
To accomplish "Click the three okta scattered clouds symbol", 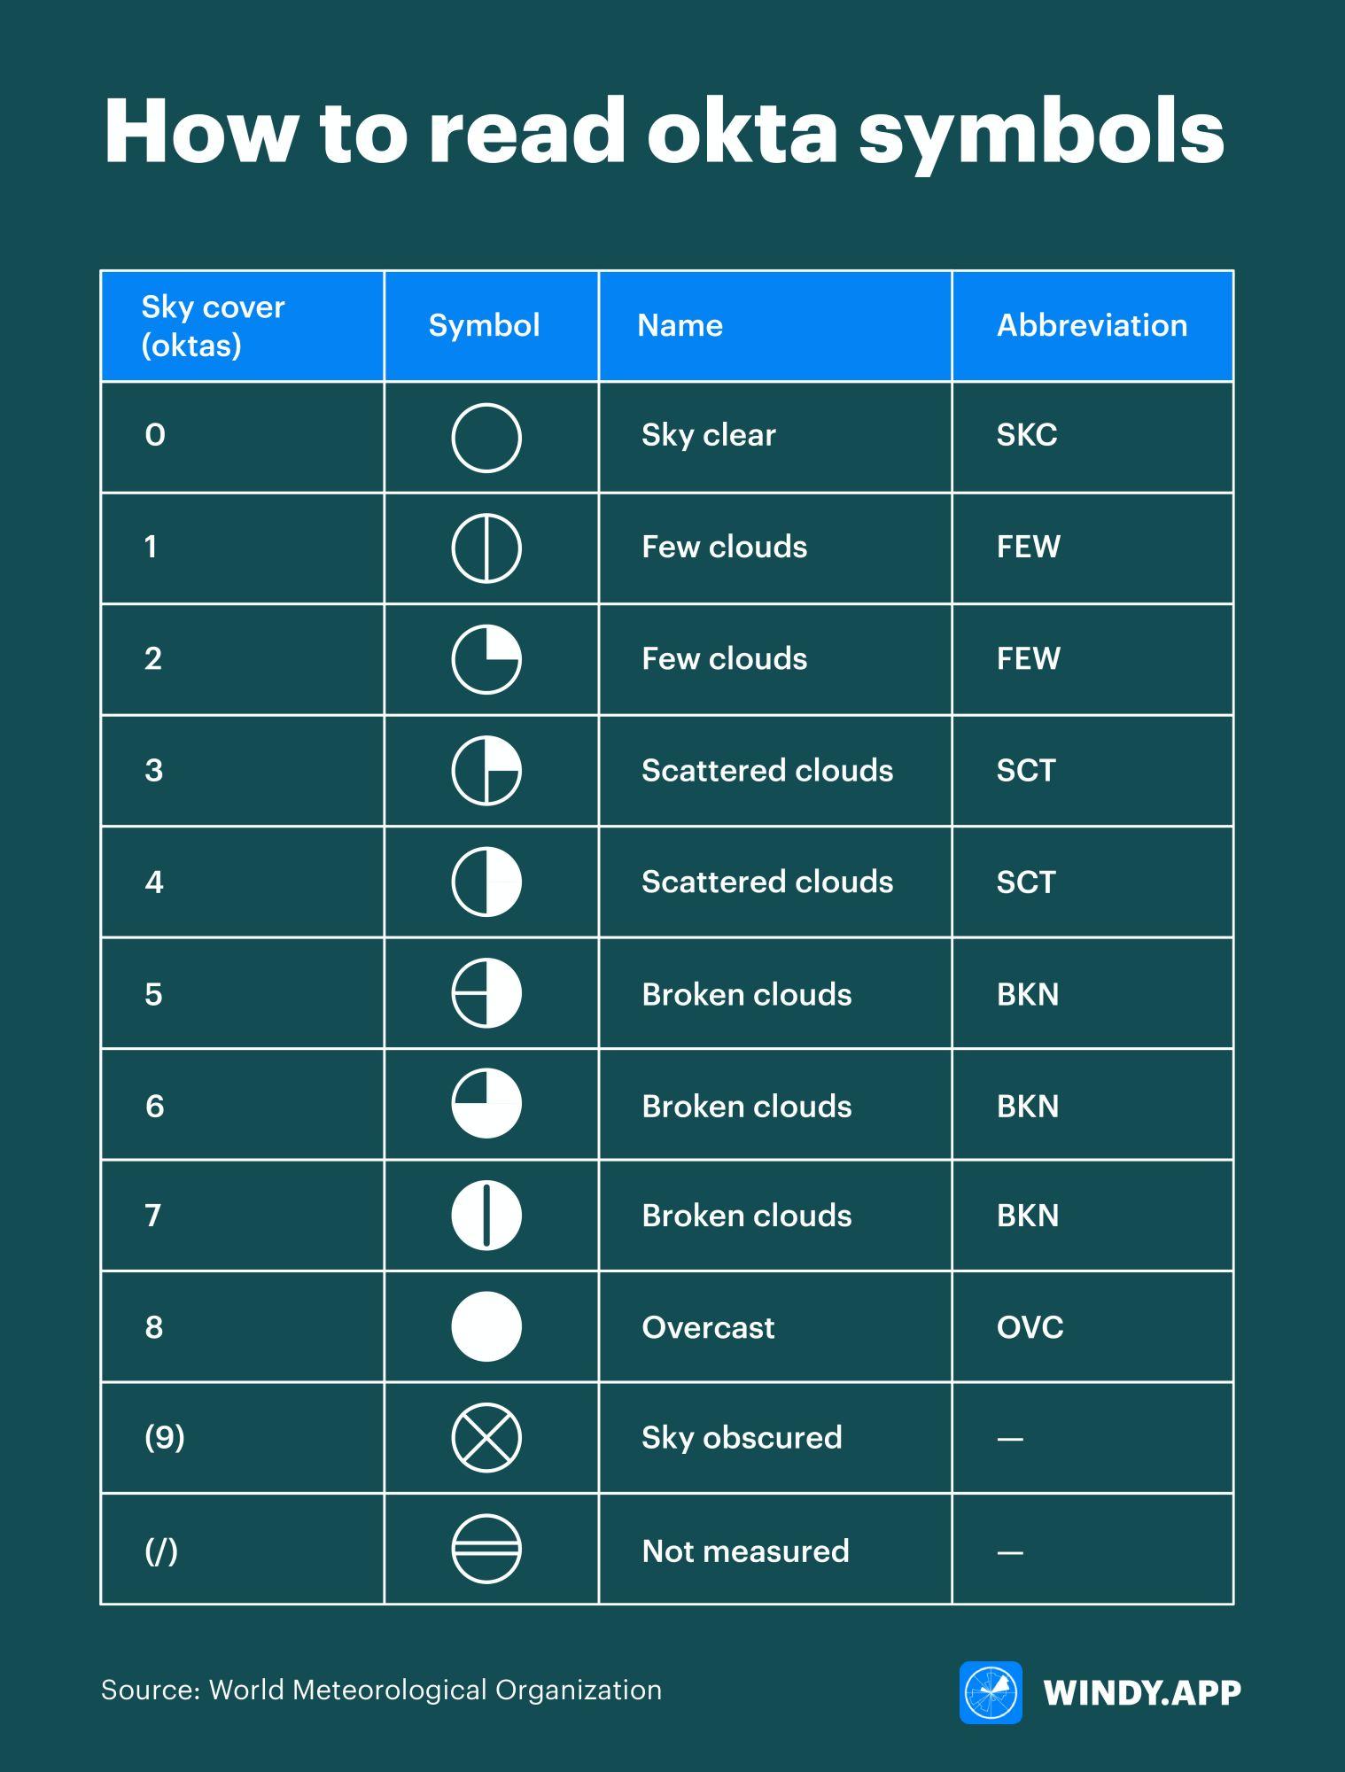I will pos(486,771).
